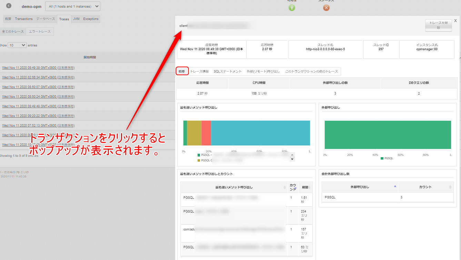Click the back arrow beside demo-opm
The width and height of the screenshot is (461, 260).
[x=9, y=6]
